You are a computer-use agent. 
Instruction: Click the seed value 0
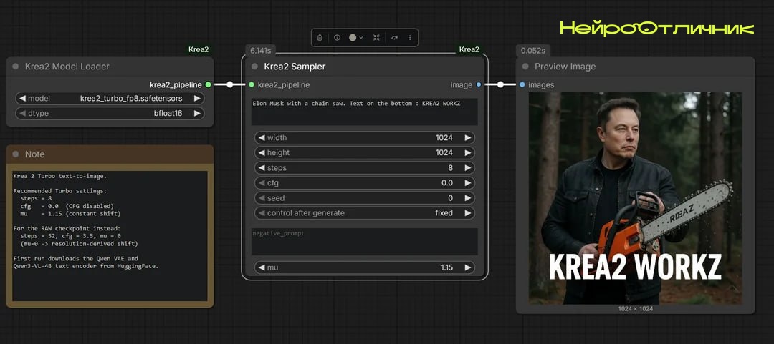450,198
